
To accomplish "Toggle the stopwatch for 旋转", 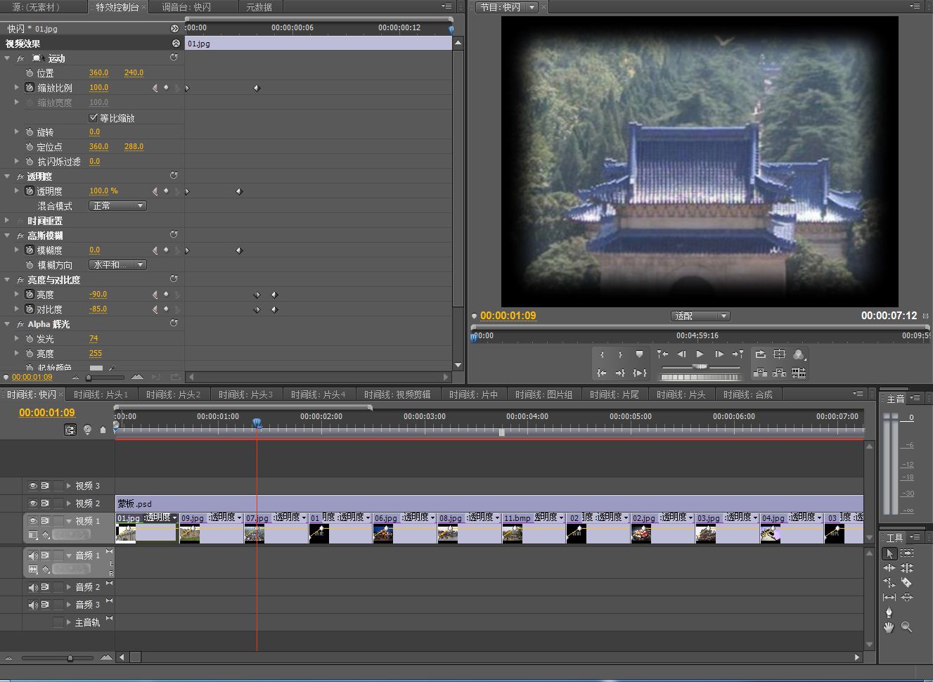I will (30, 132).
